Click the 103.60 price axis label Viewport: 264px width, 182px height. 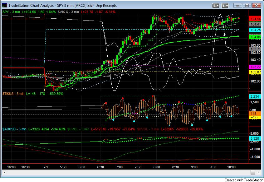point(256,53)
